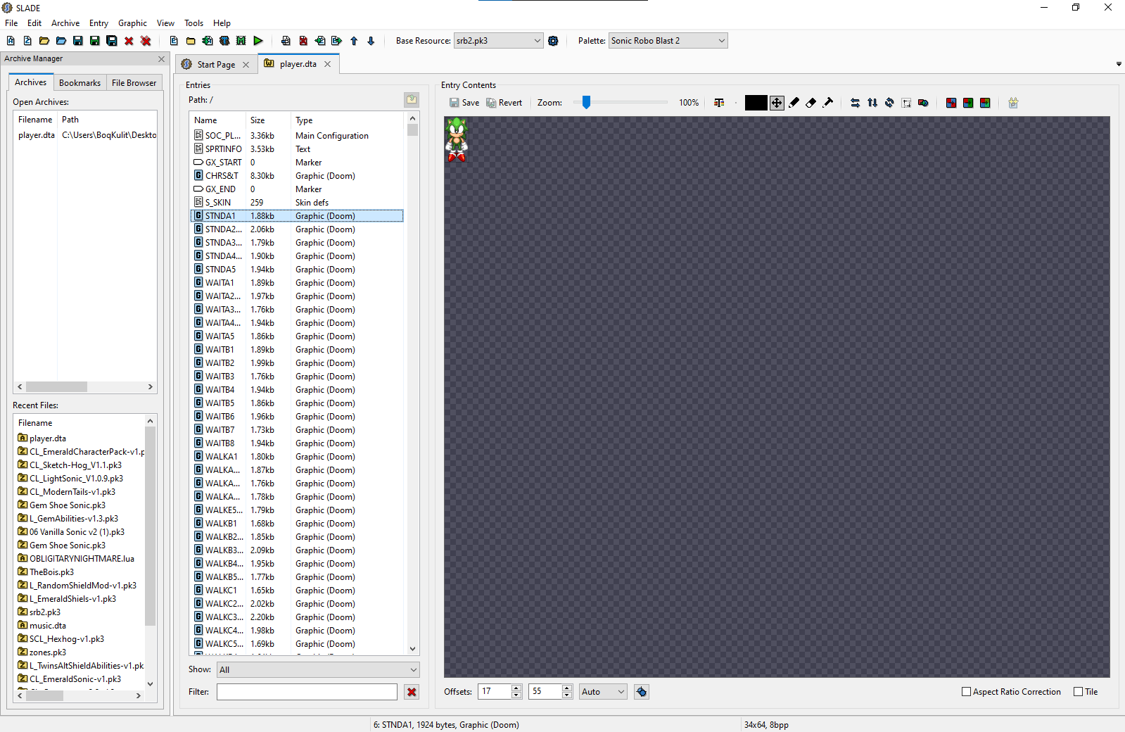Click the set offsets button beside Auto
1125x732 pixels.
click(642, 692)
